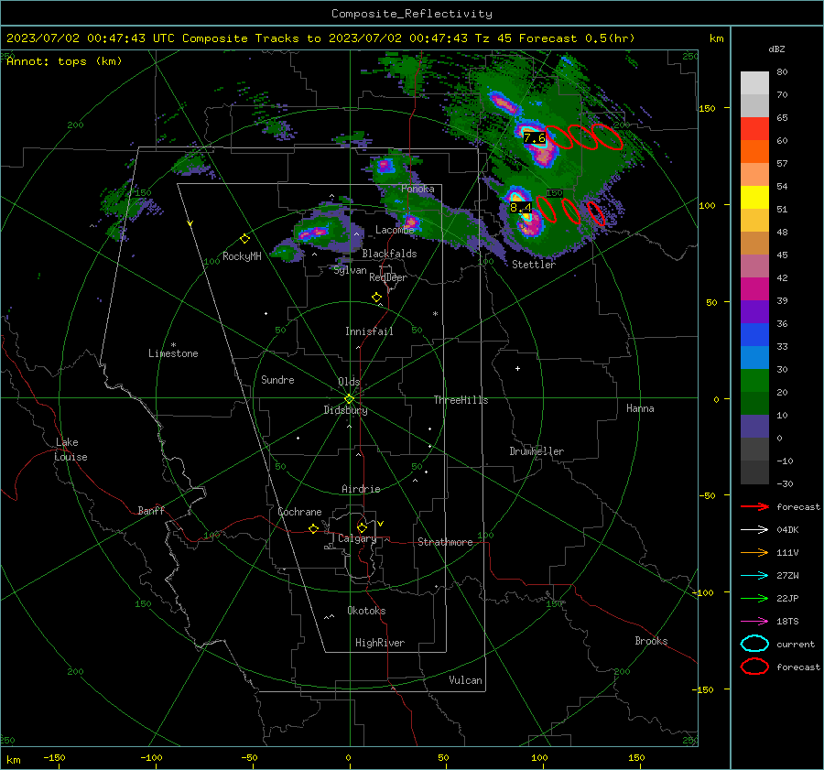Click the yellow swatch between 54 and 51
The height and width of the screenshot is (770, 824).
pos(754,198)
